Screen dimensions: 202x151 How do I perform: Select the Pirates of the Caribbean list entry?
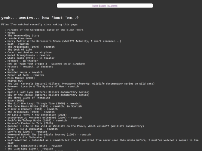(x=45, y=30)
